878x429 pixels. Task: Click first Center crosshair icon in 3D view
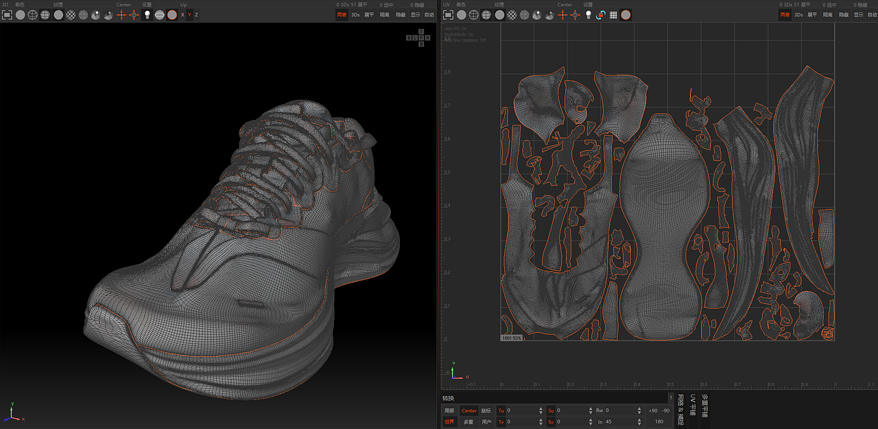(121, 14)
